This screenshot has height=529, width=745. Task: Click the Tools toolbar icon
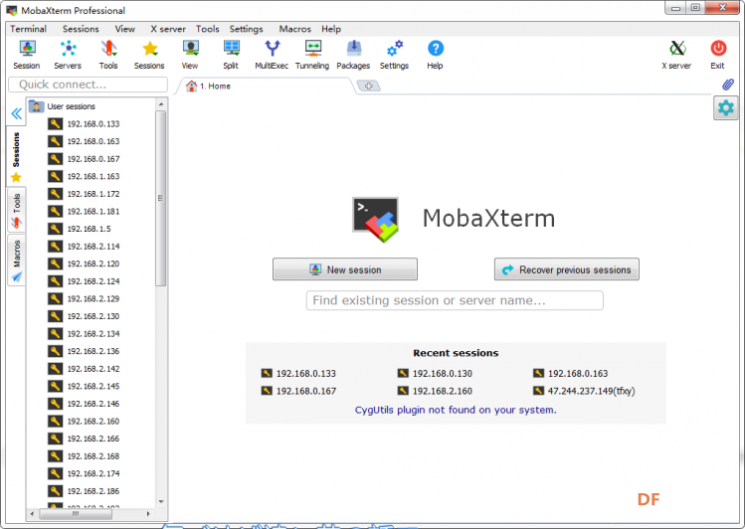(x=108, y=55)
